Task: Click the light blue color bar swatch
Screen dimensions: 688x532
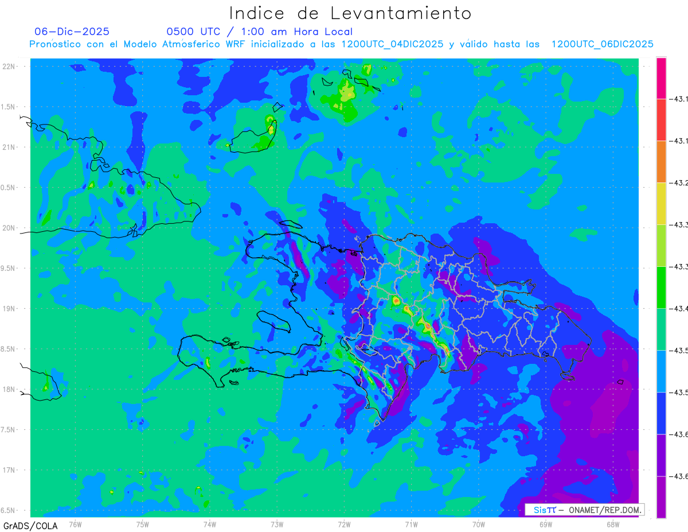Action: point(661,371)
